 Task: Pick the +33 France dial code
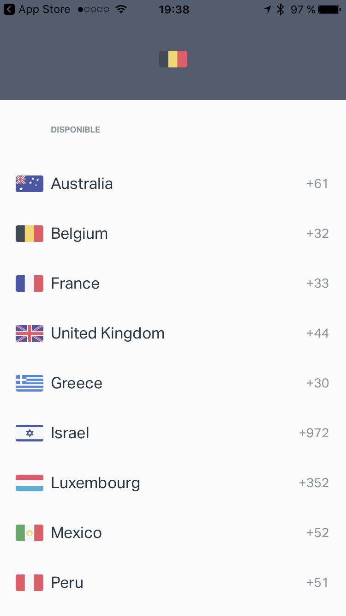click(317, 284)
